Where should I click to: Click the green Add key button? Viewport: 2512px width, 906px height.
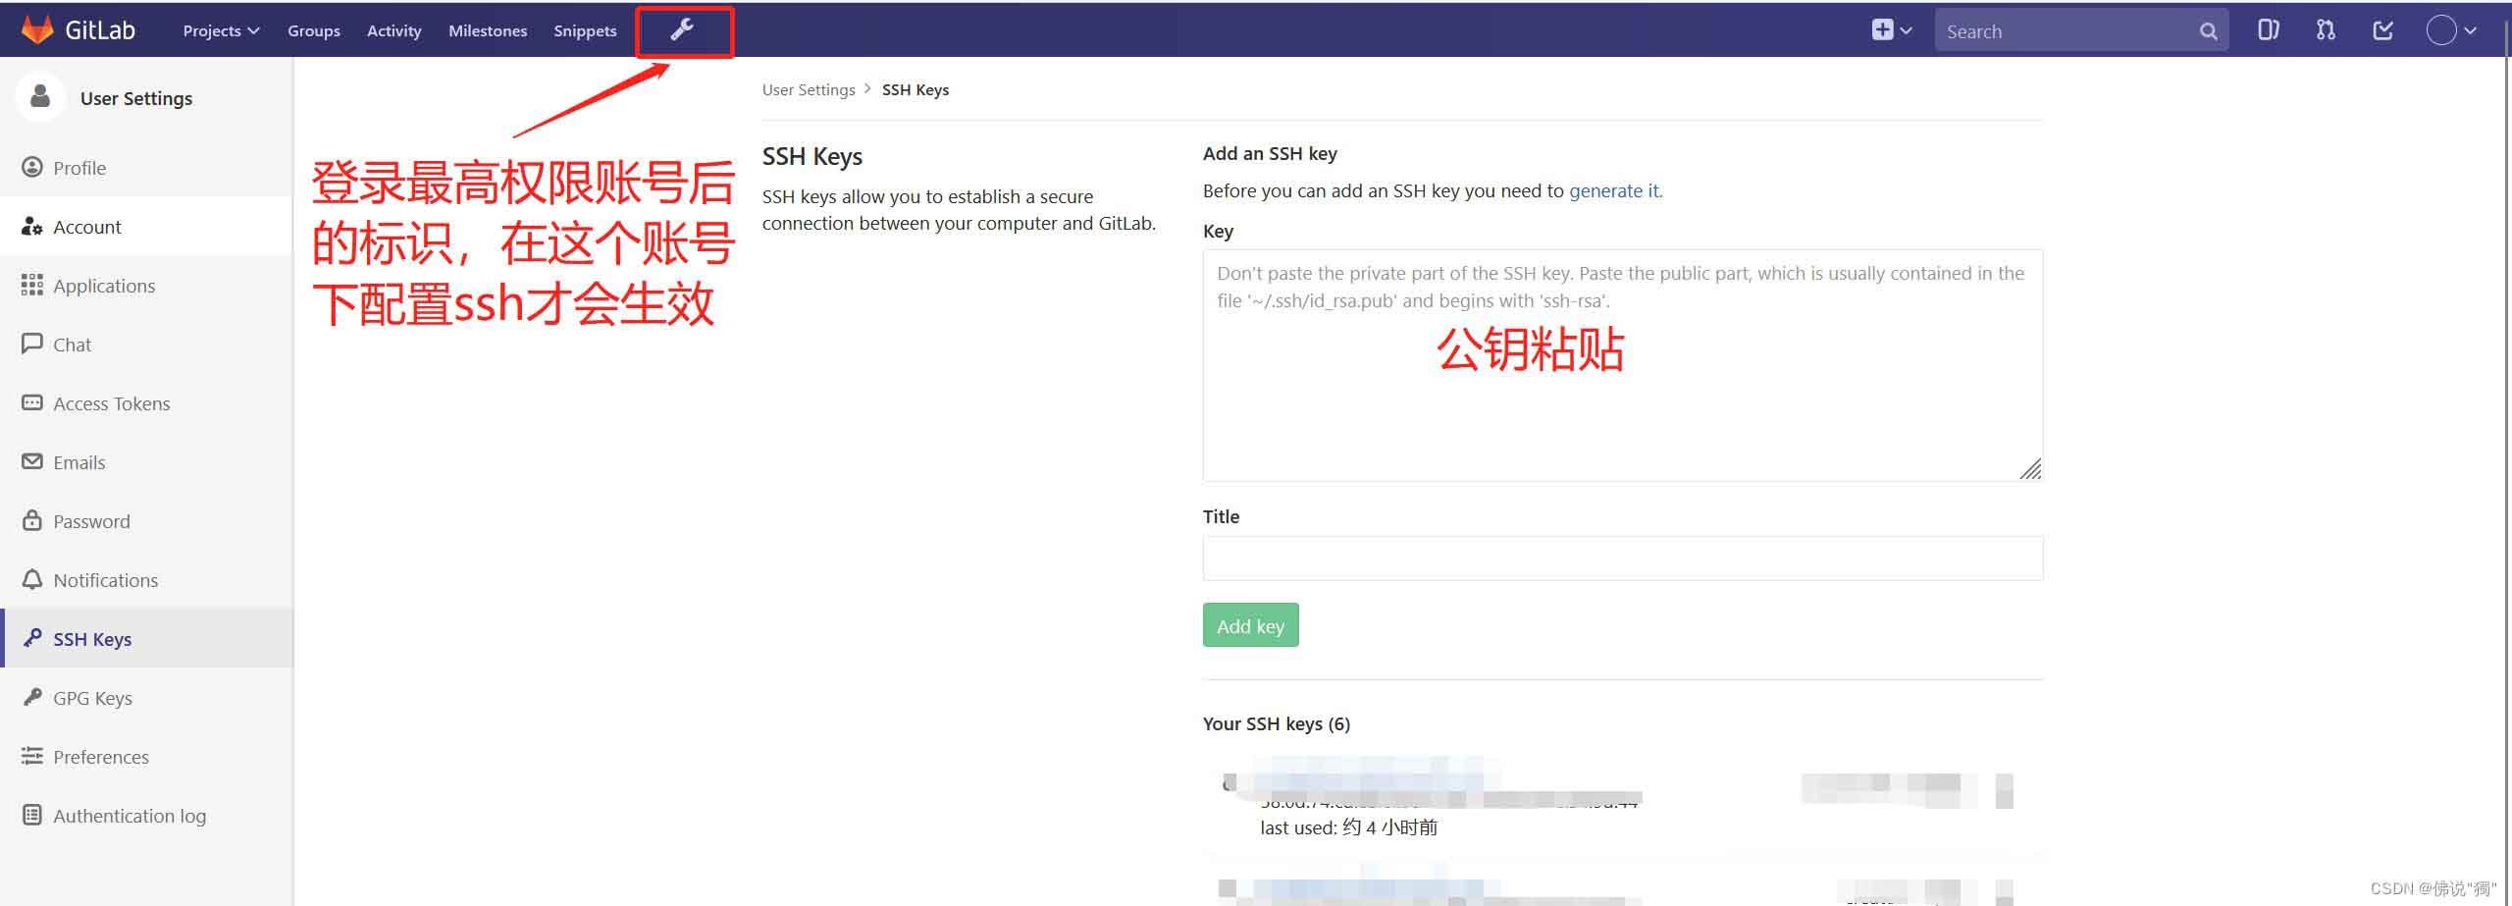(1250, 625)
